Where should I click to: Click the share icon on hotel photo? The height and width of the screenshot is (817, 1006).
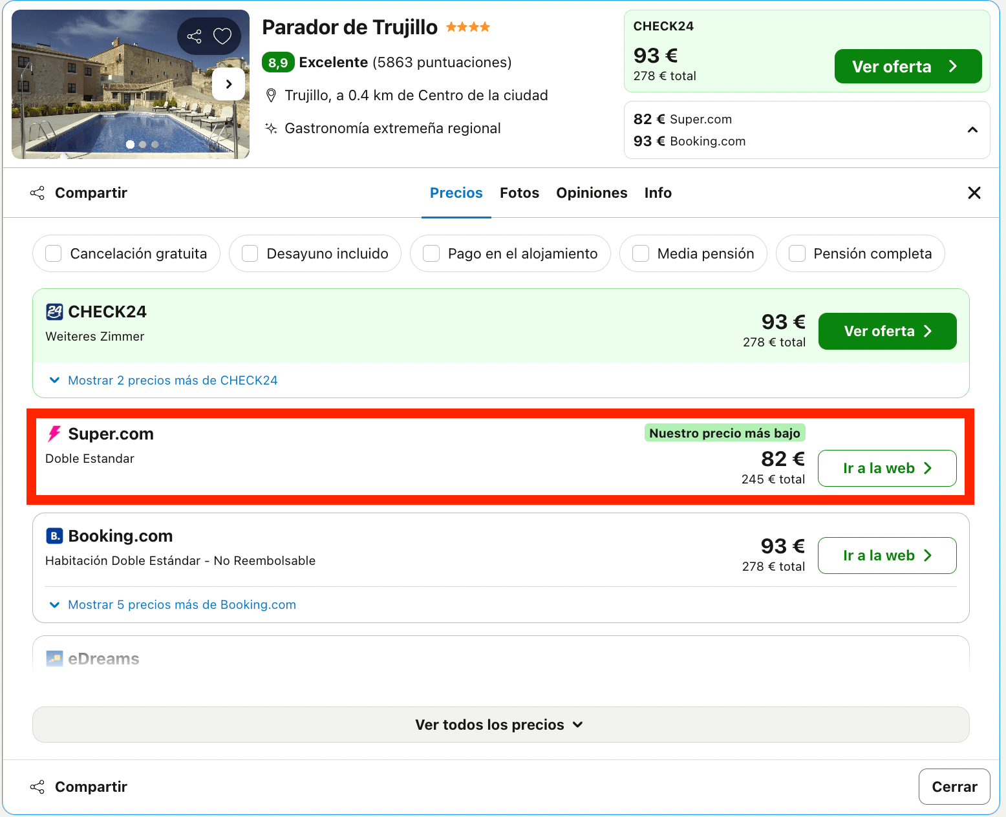coord(194,36)
